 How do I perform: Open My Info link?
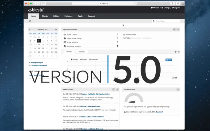click(x=155, y=8)
